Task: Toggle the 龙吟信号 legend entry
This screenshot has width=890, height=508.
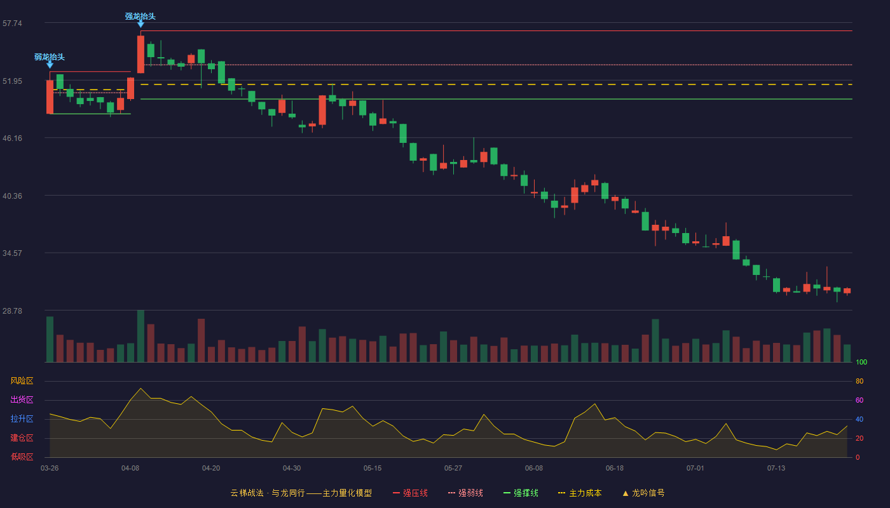Action: (x=643, y=493)
